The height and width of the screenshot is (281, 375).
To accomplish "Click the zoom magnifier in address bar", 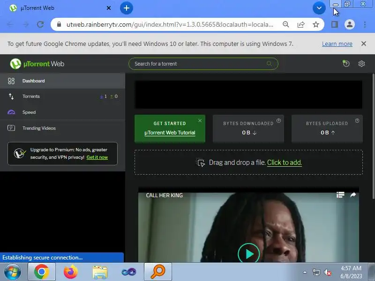I will pos(286,24).
